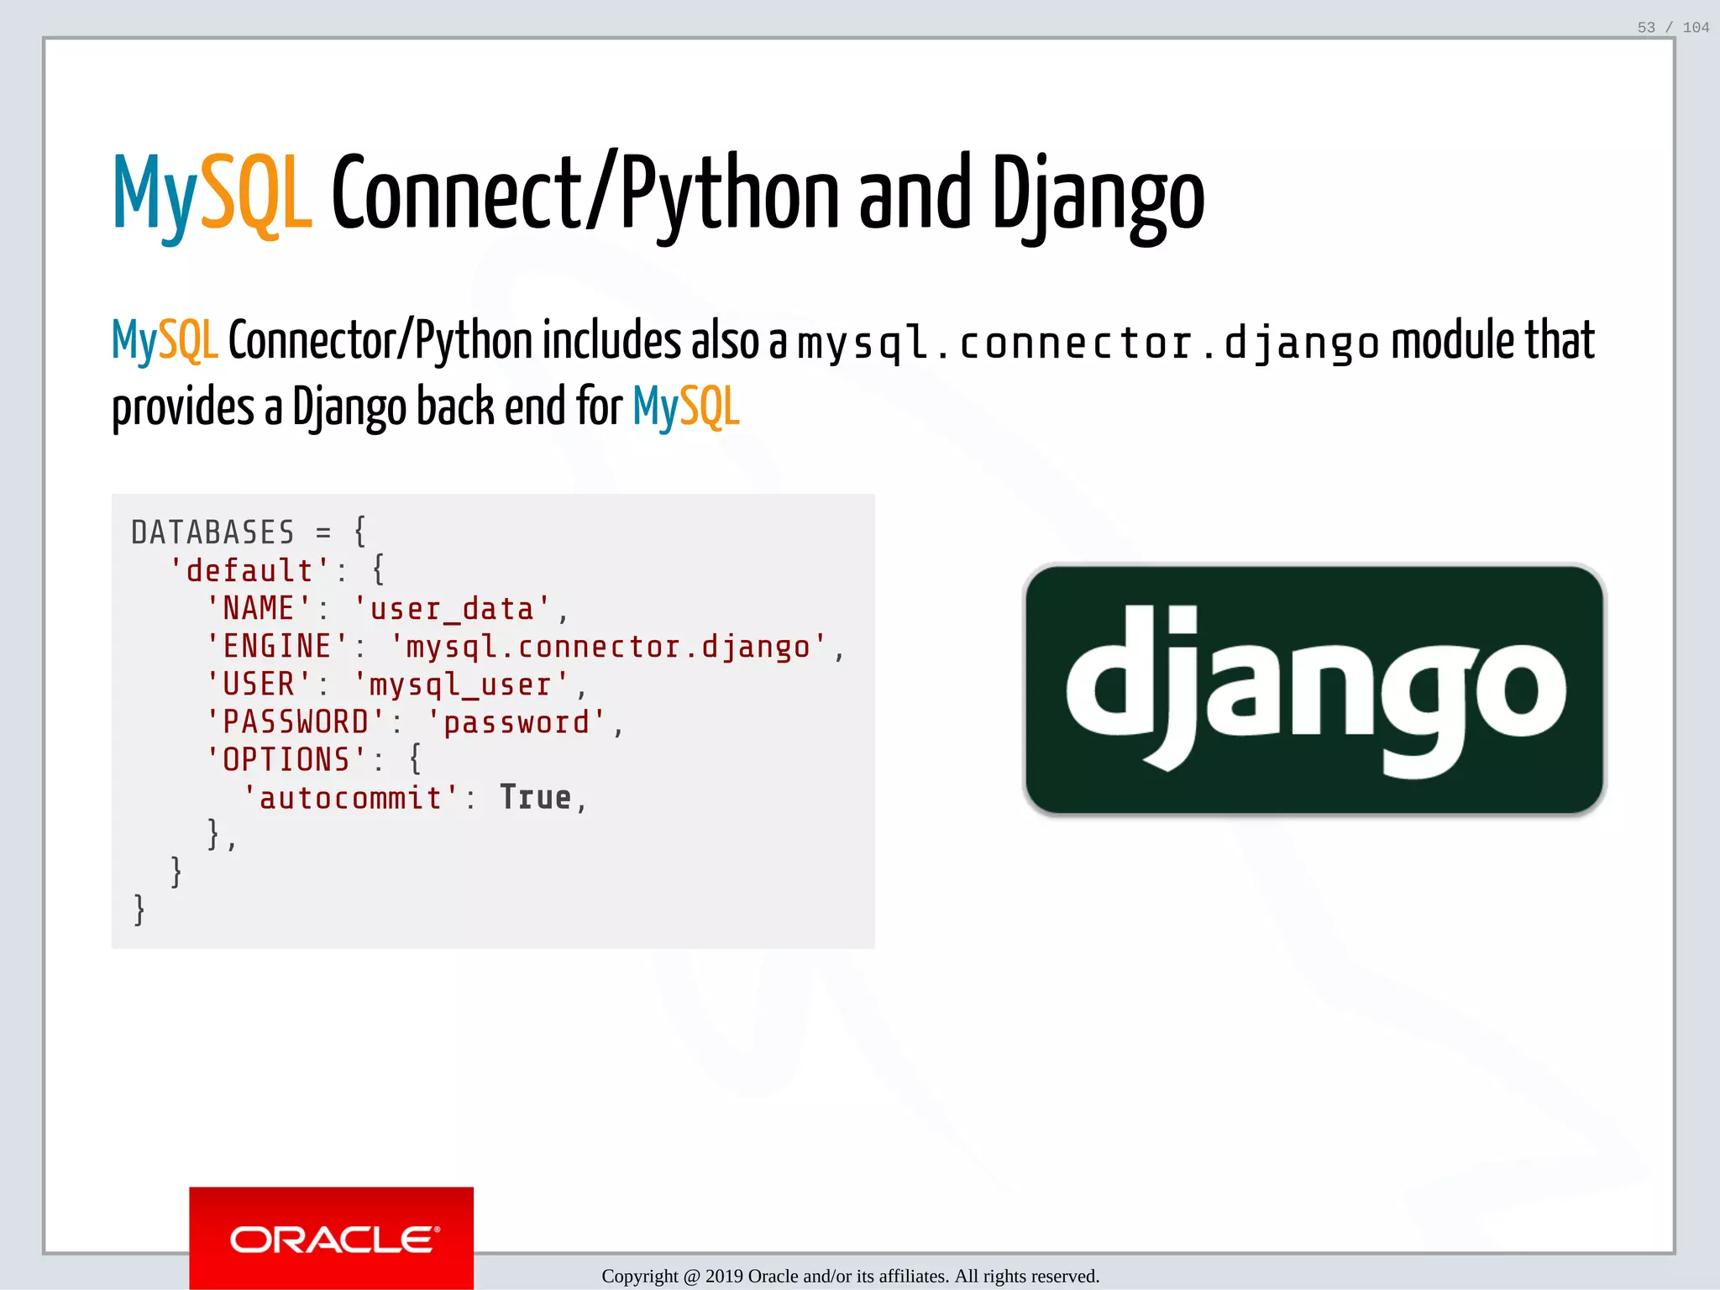
Task: Click the slide title 'MySQL Connect/Python and Django'
Action: point(658,195)
